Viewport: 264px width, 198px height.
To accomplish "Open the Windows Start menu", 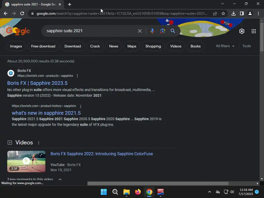I will [104, 192].
